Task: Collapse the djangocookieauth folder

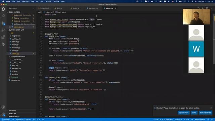Action: click(18, 56)
